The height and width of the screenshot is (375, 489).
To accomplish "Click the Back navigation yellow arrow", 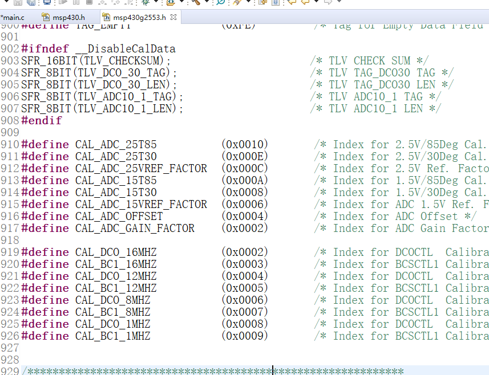I will click(305, 2).
